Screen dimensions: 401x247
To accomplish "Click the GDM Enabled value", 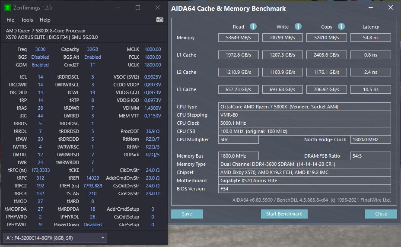I will [40, 65].
